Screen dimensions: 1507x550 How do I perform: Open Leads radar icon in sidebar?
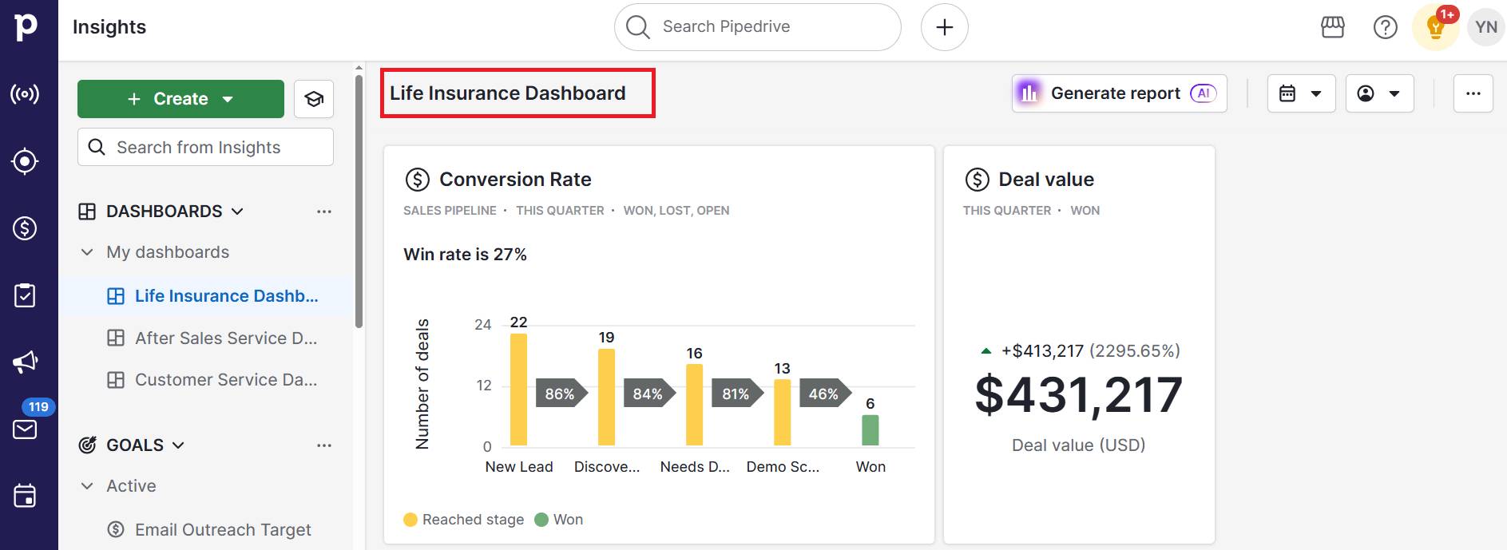click(25, 94)
